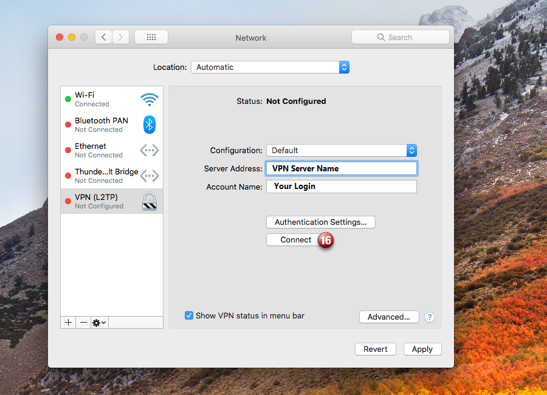
Task: Click the Revert button
Action: tap(376, 349)
